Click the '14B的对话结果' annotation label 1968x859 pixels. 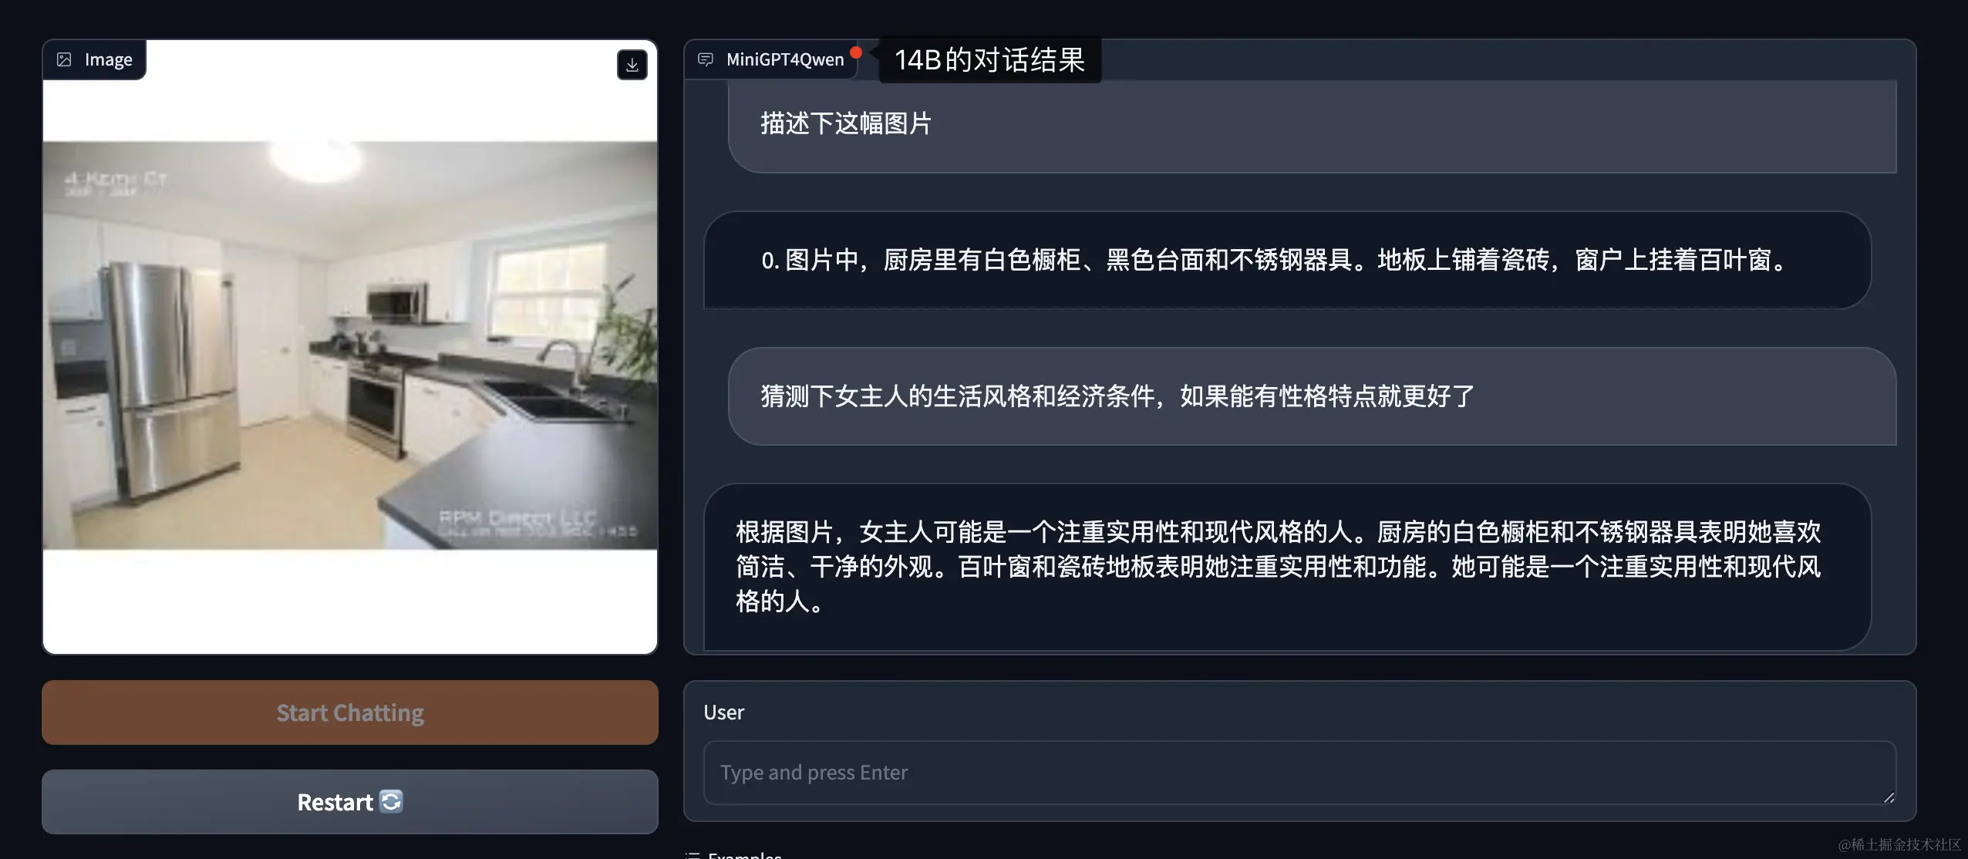pyautogui.click(x=989, y=59)
